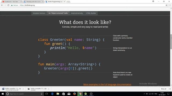This screenshot has height=96, width=172.
Task: Open File Explorer from the taskbar
Action: [58, 94]
